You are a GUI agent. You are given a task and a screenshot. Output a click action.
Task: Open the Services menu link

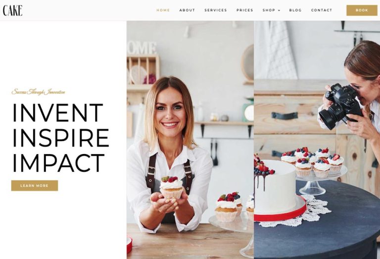click(x=216, y=10)
